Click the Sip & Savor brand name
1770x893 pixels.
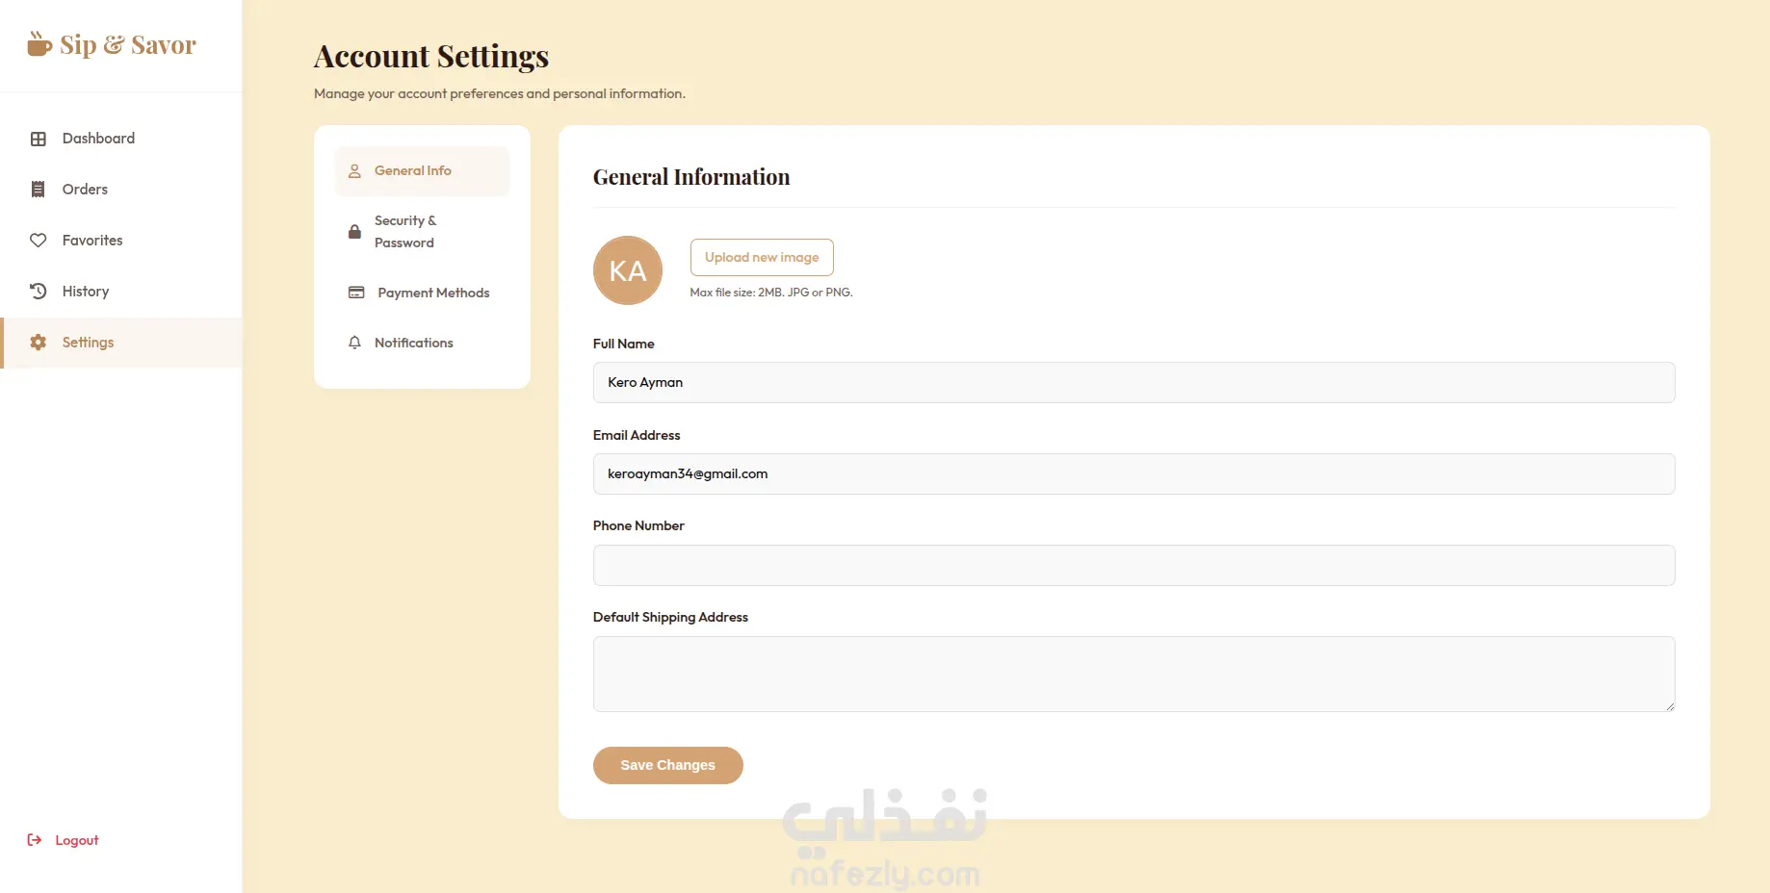[x=128, y=45]
